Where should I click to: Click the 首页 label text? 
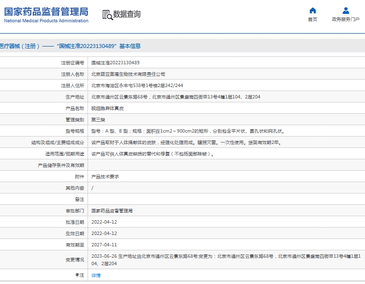[313, 19]
